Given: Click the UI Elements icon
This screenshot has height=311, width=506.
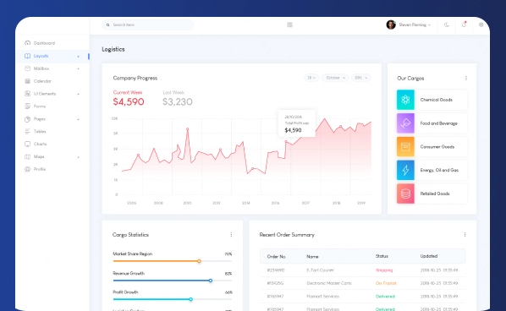Looking at the screenshot, I should 27,94.
